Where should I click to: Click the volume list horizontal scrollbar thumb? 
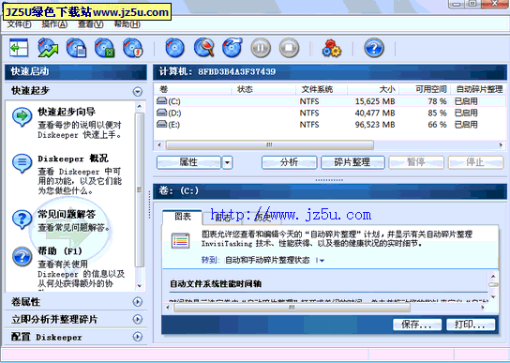[x=270, y=144]
